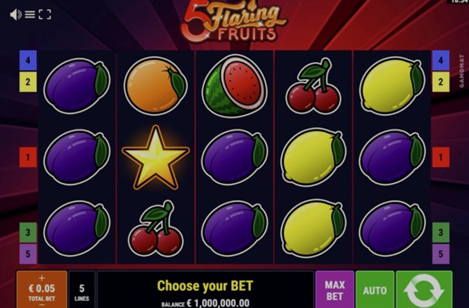Toggle fullscreen mode icon

(45, 14)
